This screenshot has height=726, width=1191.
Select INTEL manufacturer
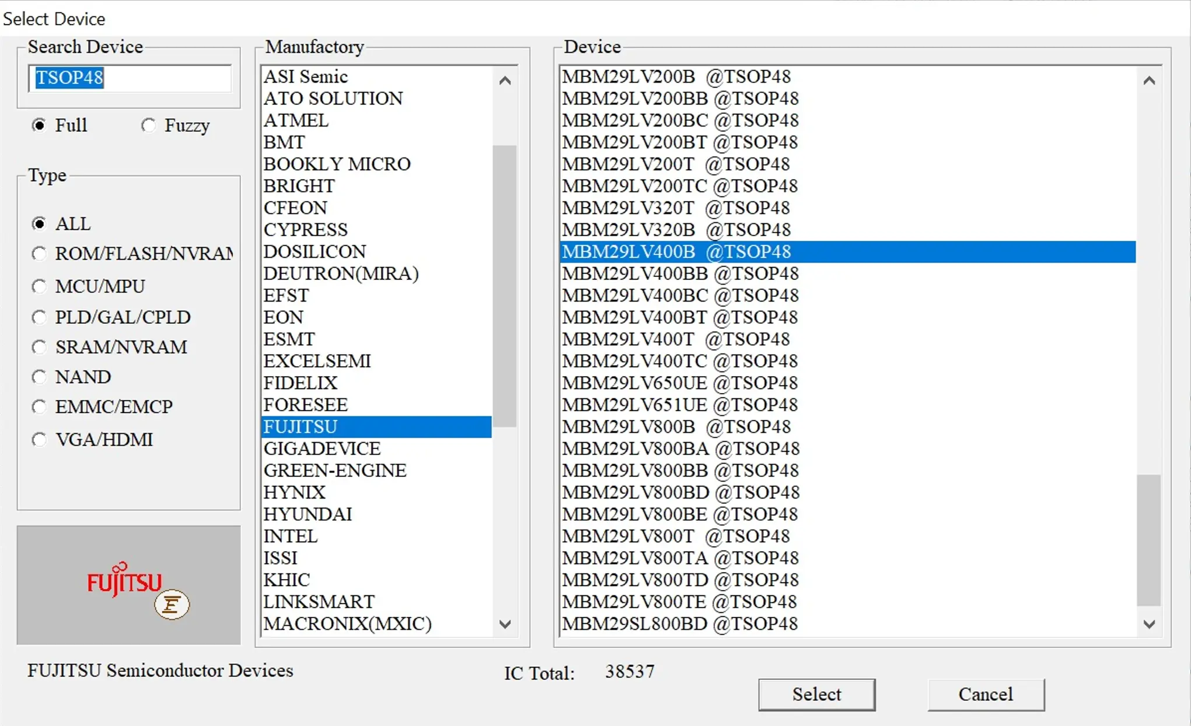pos(376,536)
